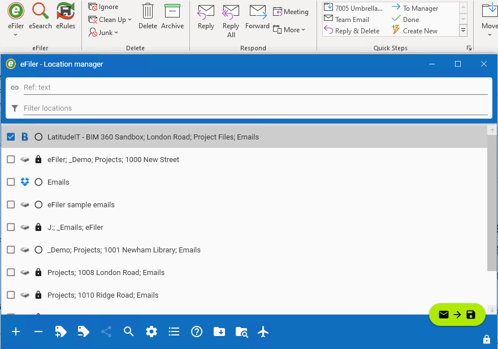Click the search magnifier in bottom toolbar
498x349 pixels.
point(129,332)
